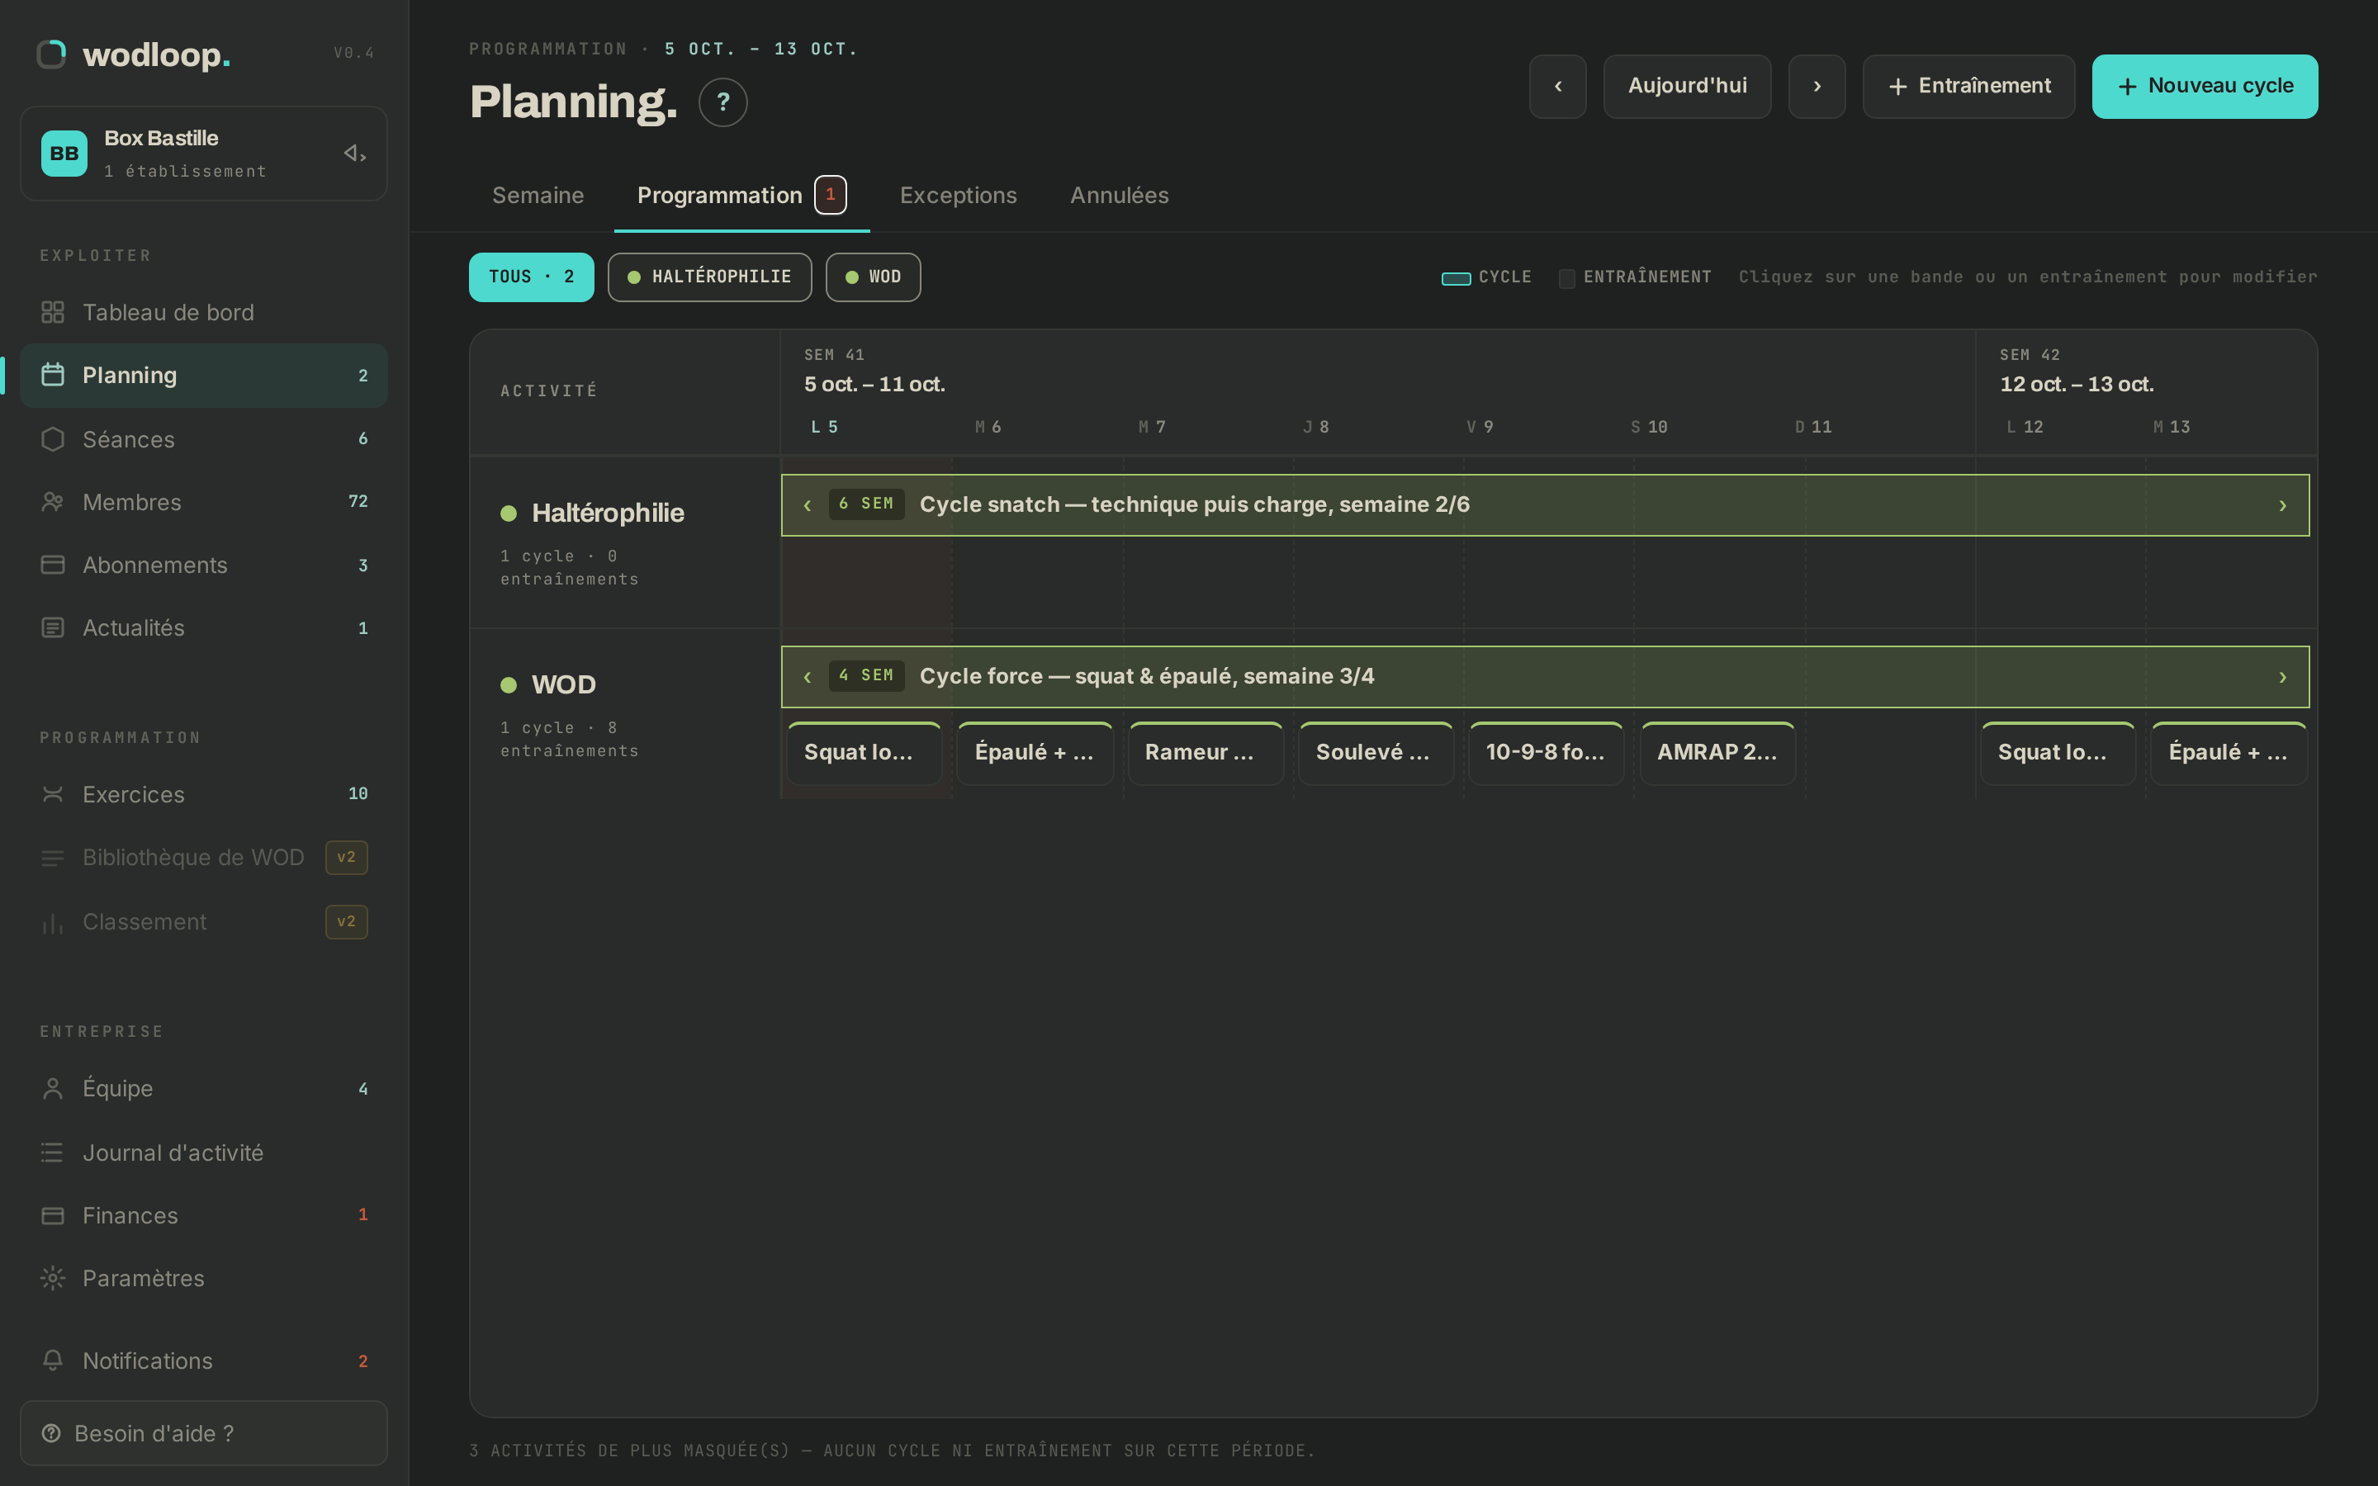Click left chevron on Cycle snatch band
The image size is (2378, 1486).
click(x=807, y=505)
